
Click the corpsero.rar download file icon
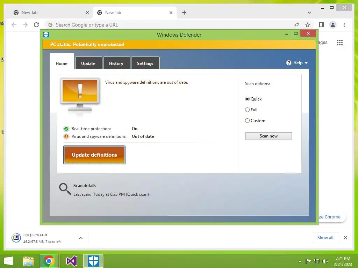click(x=16, y=238)
